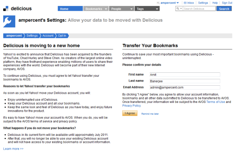Image resolution: width=234 pixels, height=152 pixels.
Task: Click the blue Search button
Action: [224, 8]
